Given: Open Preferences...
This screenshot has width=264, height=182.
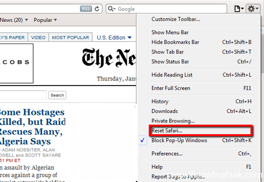Looking at the screenshot, I should [204, 153].
